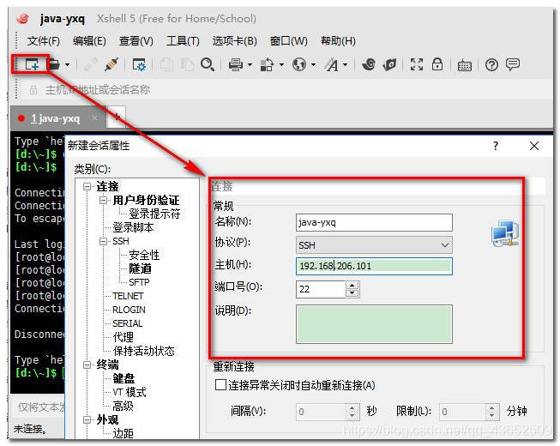
Task: Collapse the 终端 tree node
Action: click(x=87, y=365)
